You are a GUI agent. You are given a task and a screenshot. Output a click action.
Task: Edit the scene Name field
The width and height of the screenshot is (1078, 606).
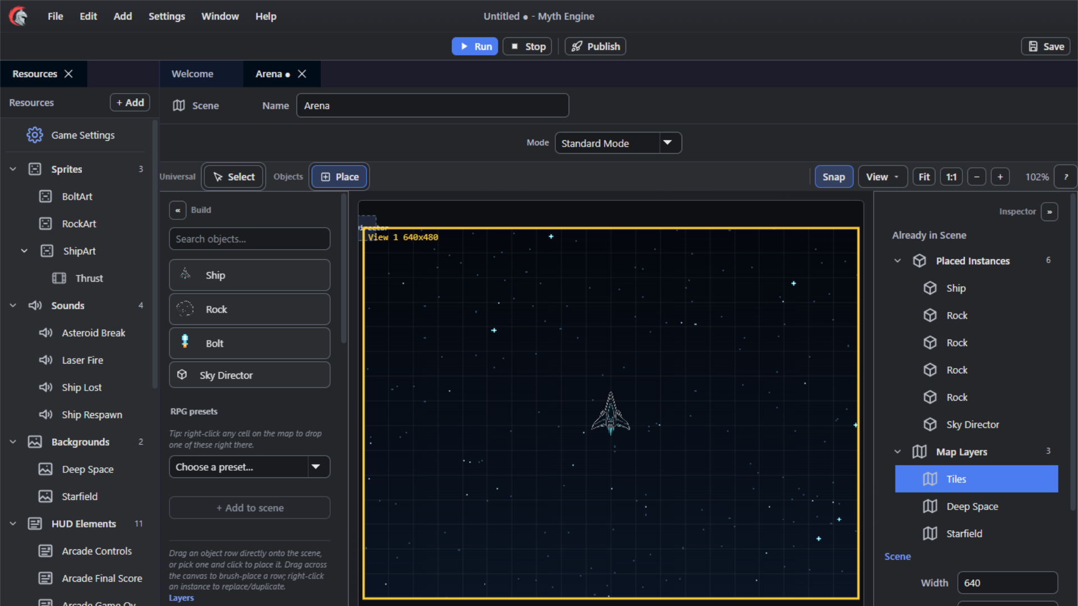(x=432, y=105)
